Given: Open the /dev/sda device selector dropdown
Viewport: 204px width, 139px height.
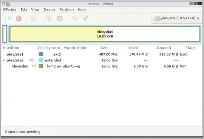Looking at the screenshot, I should pyautogui.click(x=177, y=18).
